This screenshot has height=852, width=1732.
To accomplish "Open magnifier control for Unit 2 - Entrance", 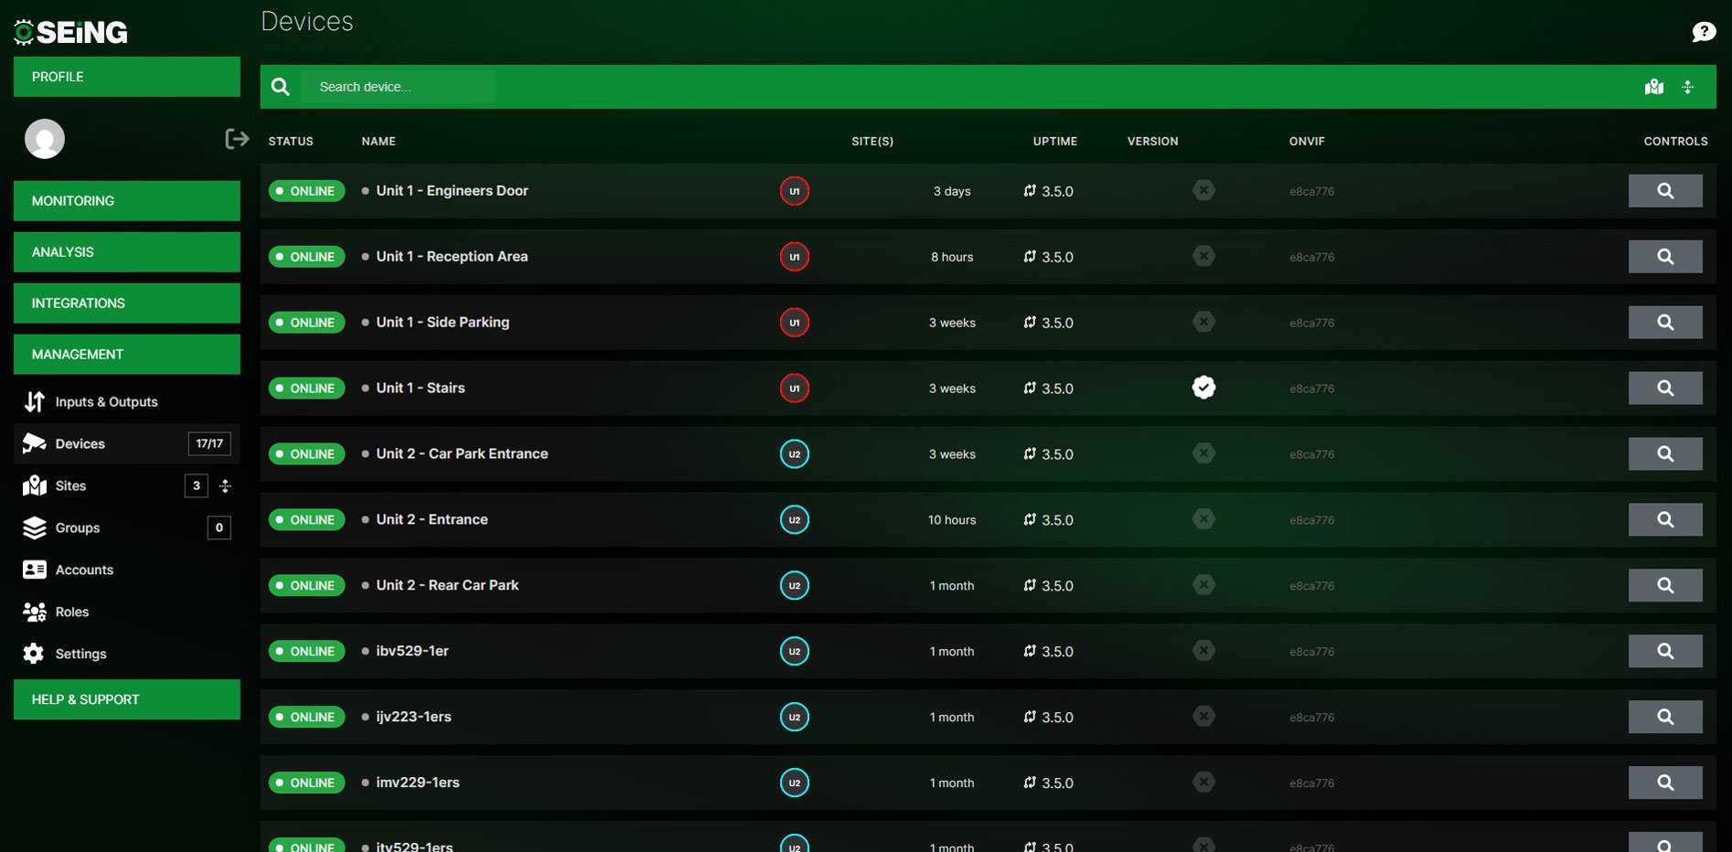I will pos(1665,520).
